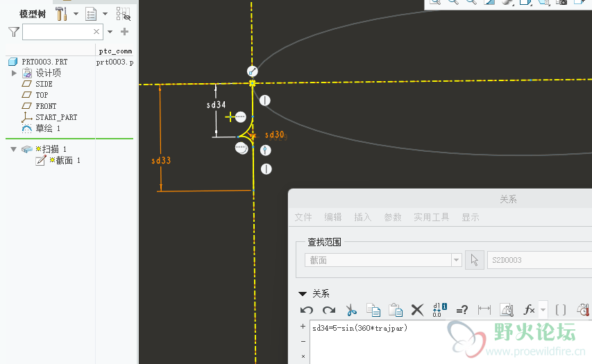Open the model tree settings hammer icon
The height and width of the screenshot is (364, 592).
[61, 14]
